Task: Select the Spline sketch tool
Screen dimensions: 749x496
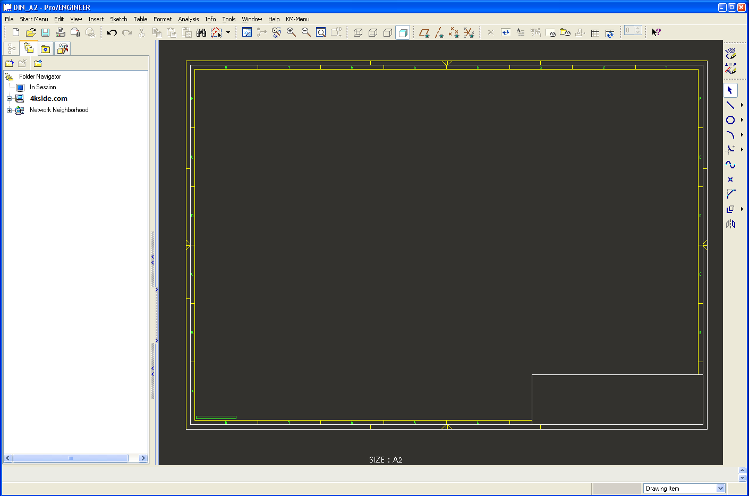Action: 730,165
